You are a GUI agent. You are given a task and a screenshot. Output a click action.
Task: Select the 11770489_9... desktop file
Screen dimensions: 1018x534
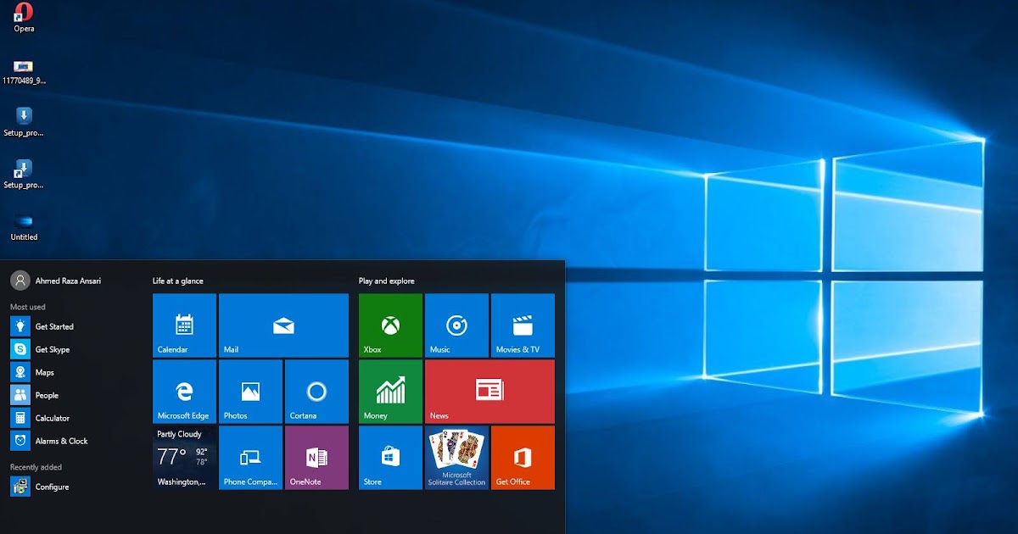24,71
